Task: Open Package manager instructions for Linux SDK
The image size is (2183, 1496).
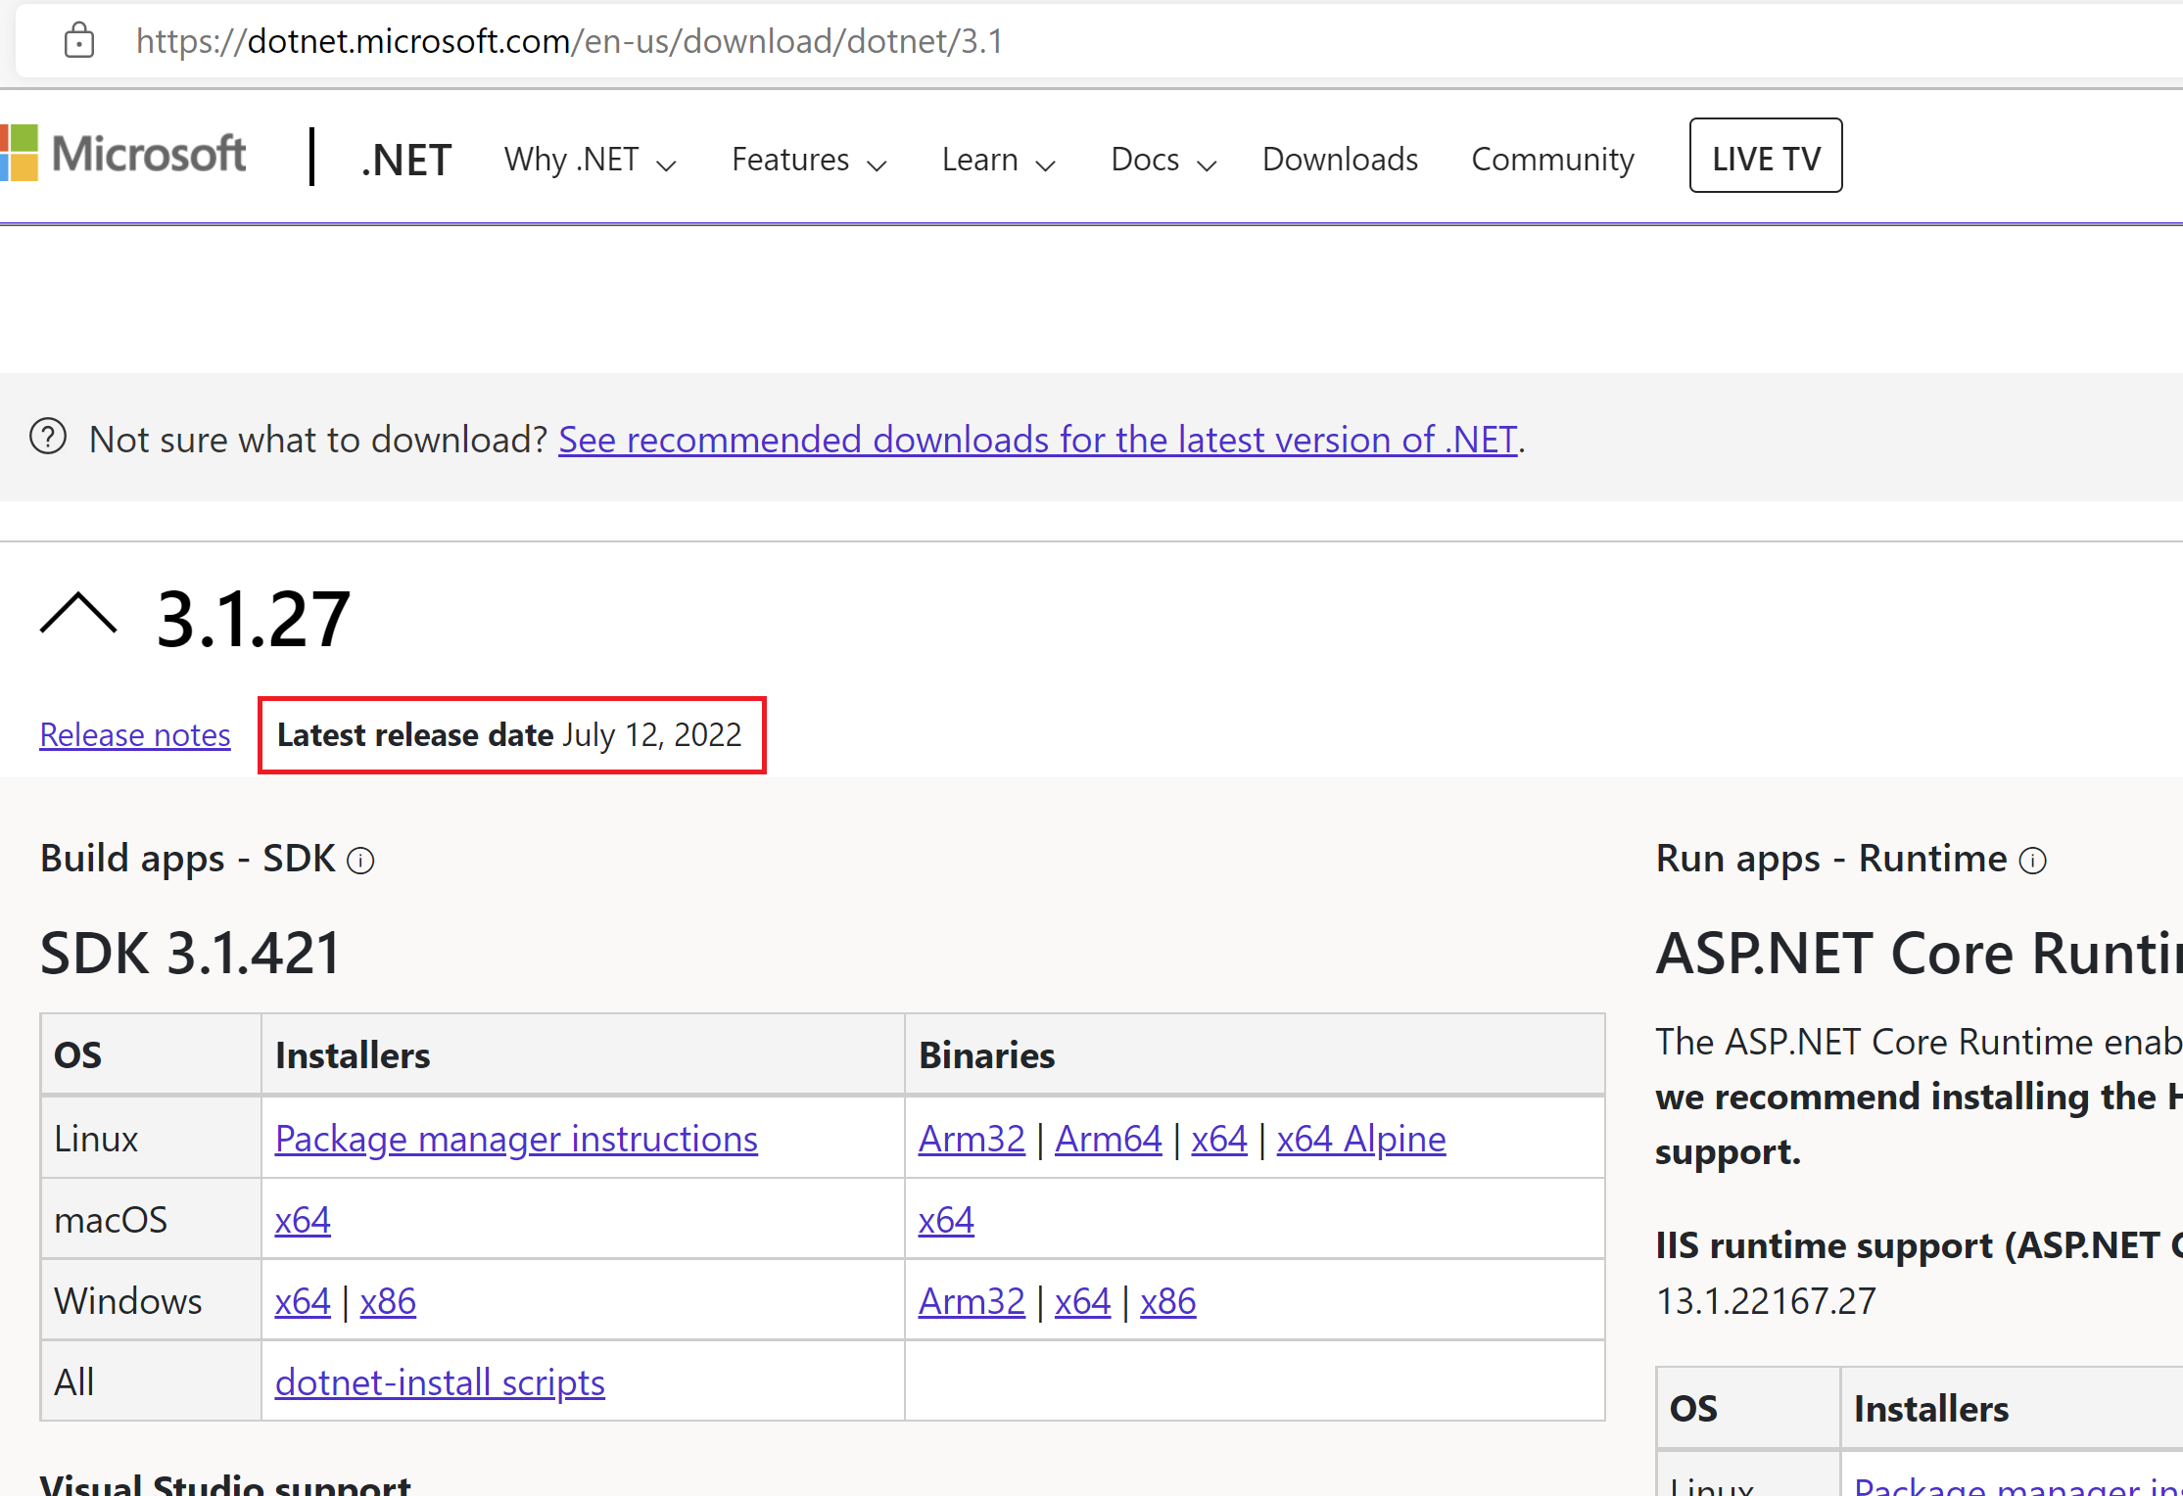Action: (516, 1138)
